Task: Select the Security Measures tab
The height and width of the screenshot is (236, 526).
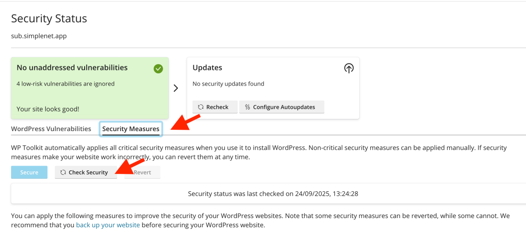Action: pos(131,129)
